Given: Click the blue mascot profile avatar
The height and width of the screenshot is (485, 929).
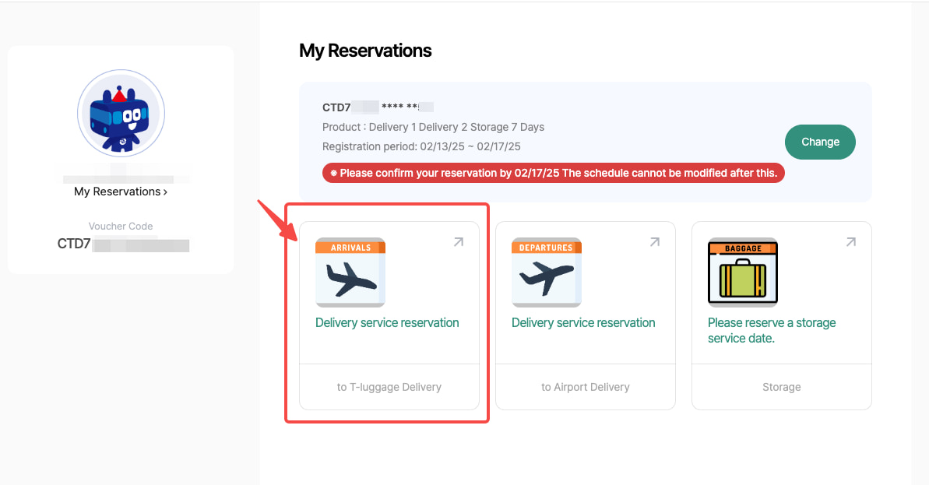Looking at the screenshot, I should pyautogui.click(x=121, y=114).
